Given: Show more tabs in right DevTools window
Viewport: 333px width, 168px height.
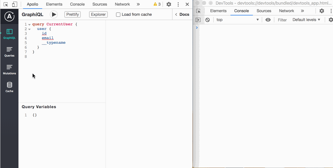Looking at the screenshot, I should click(x=302, y=11).
